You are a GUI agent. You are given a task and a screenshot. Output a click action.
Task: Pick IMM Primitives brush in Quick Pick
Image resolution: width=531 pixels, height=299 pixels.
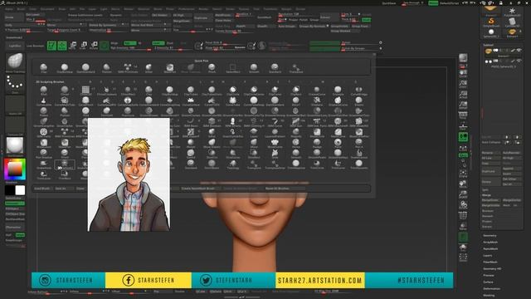tap(128, 68)
